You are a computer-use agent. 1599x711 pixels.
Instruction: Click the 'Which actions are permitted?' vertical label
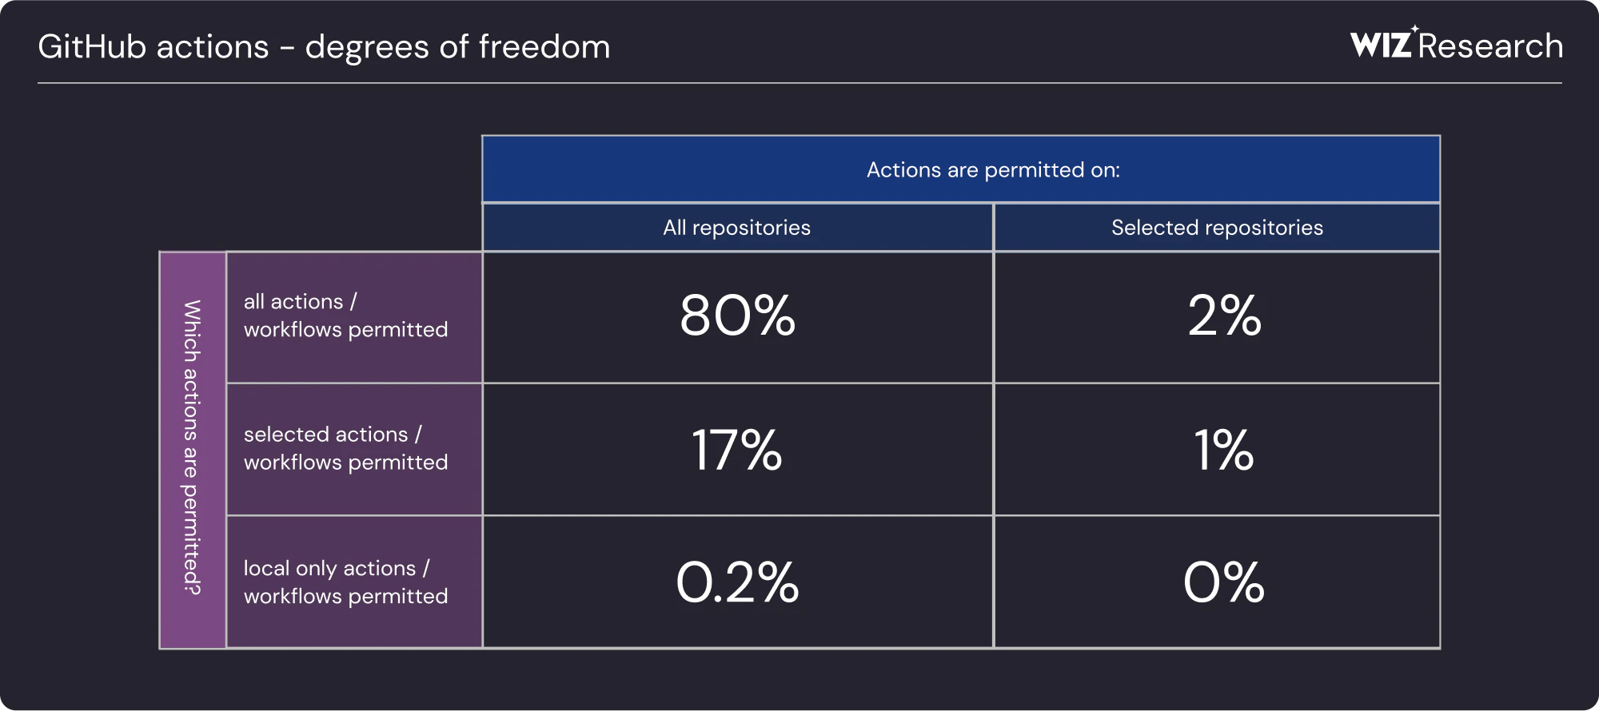pos(192,448)
